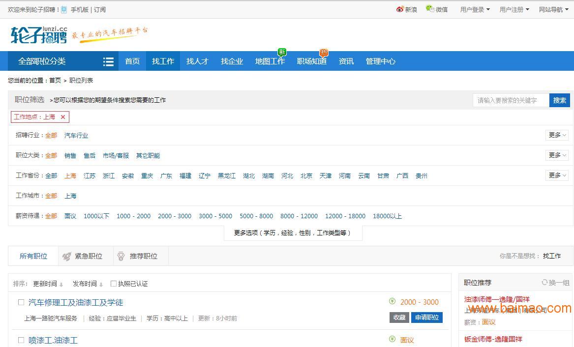
Task: Check the 喷漆工.油漆工 job checkbox
Action: click(21, 340)
